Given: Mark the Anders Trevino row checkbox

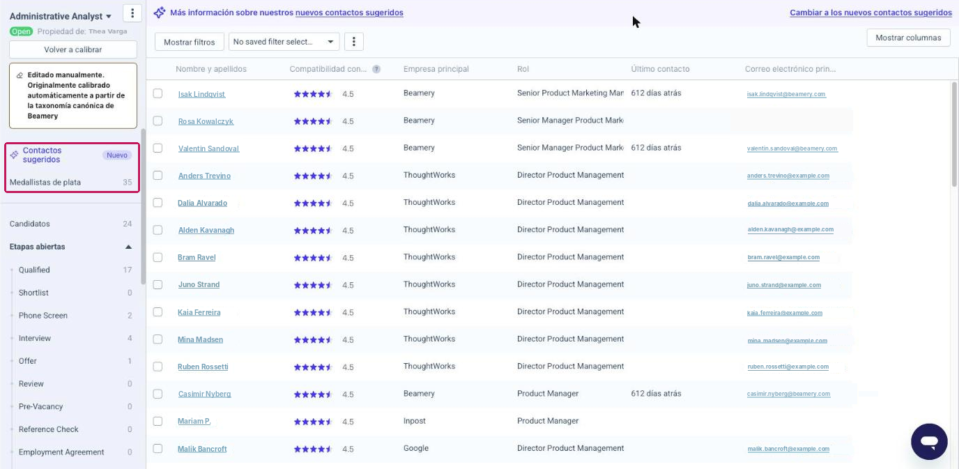Looking at the screenshot, I should 158,176.
